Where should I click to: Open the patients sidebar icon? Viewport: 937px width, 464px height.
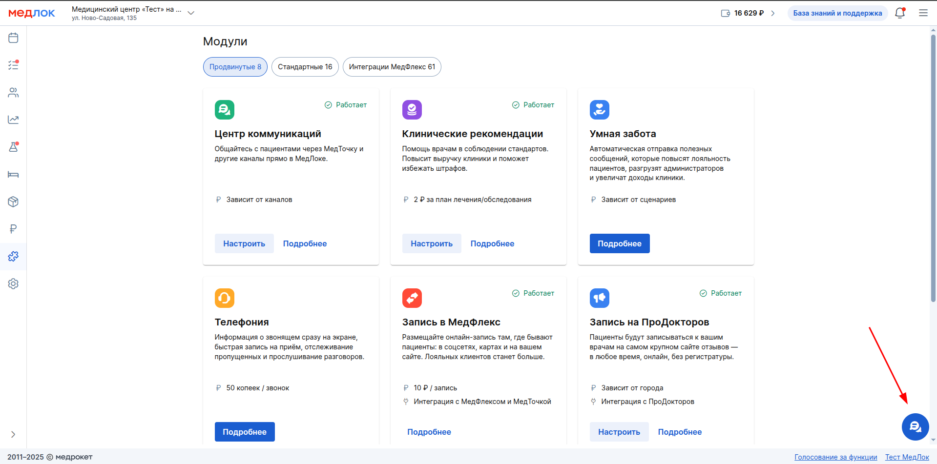[13, 92]
